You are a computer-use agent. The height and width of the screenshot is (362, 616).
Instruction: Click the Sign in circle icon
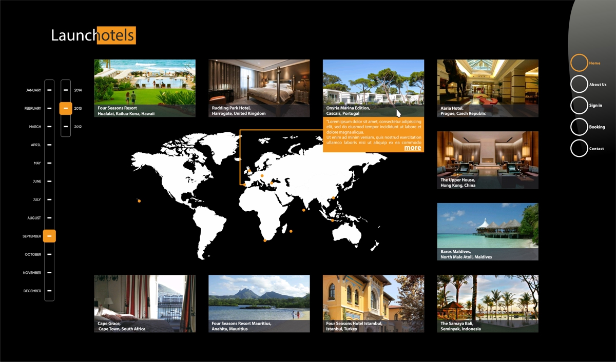click(579, 105)
